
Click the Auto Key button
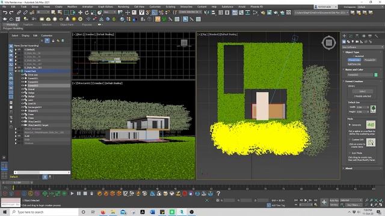click(334, 200)
